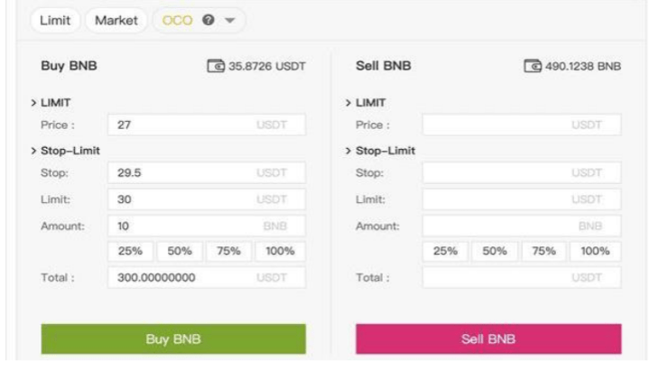Choose 75% of holdings on Sell side
The image size is (650, 371).
point(545,251)
